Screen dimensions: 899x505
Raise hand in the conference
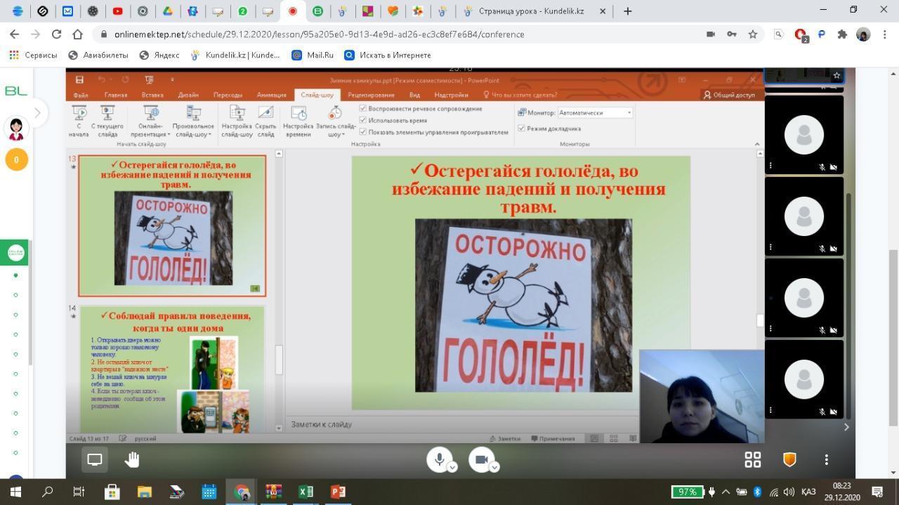(132, 459)
